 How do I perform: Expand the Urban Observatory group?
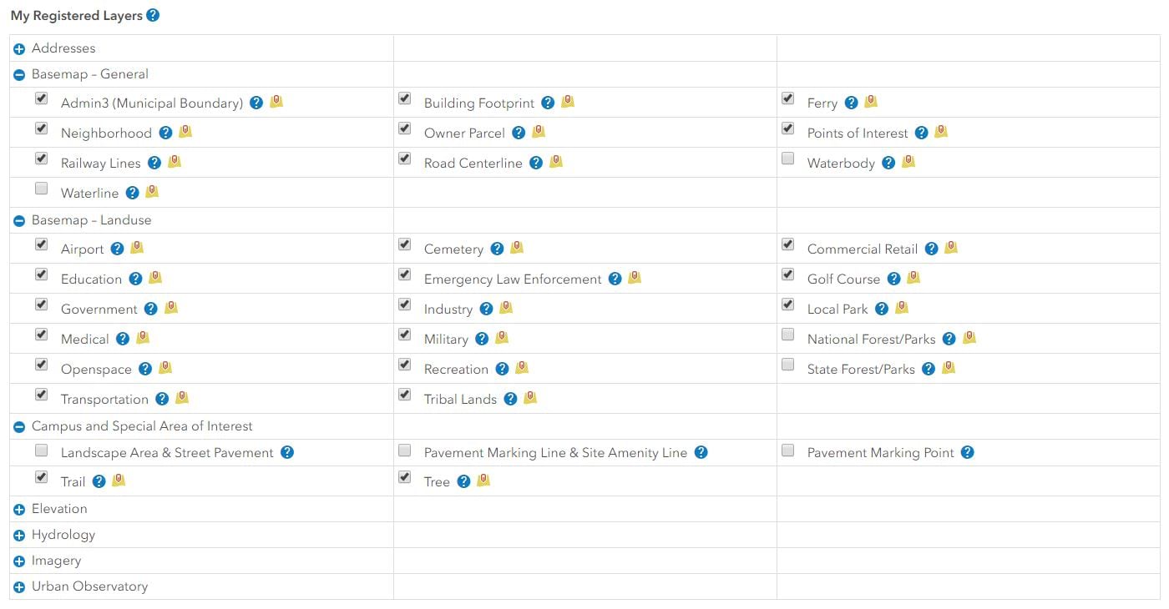coord(19,587)
